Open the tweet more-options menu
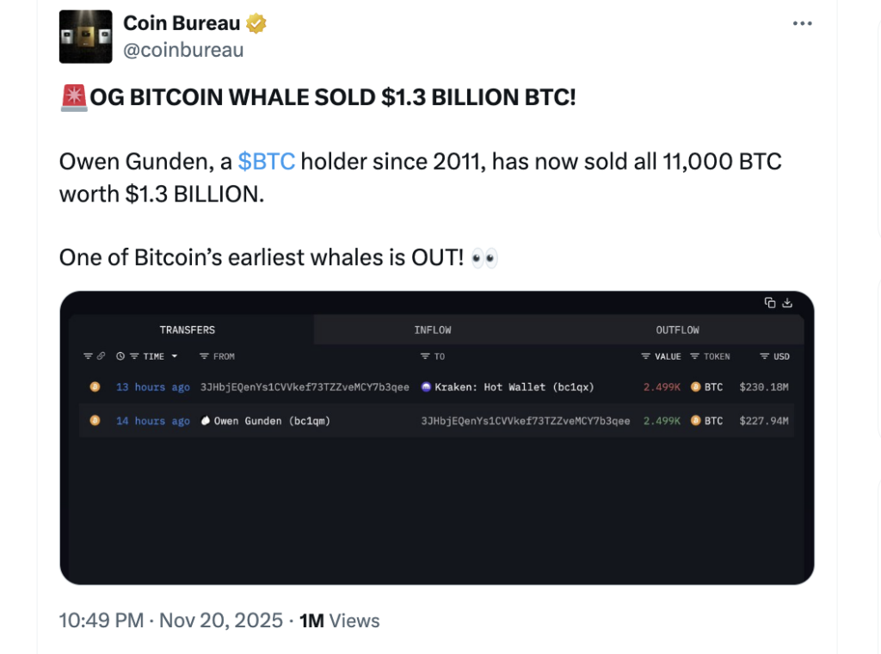Viewport: 881px width, 654px height. [x=802, y=23]
